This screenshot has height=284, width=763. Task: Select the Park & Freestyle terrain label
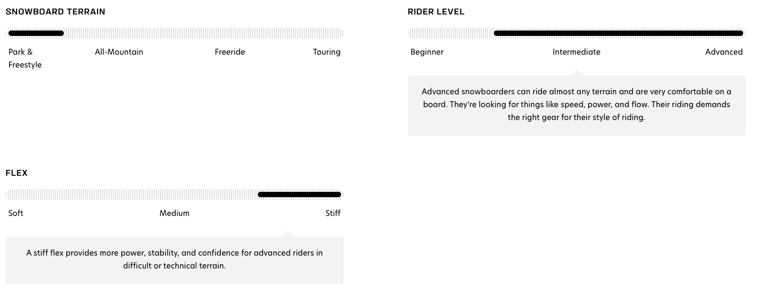25,58
